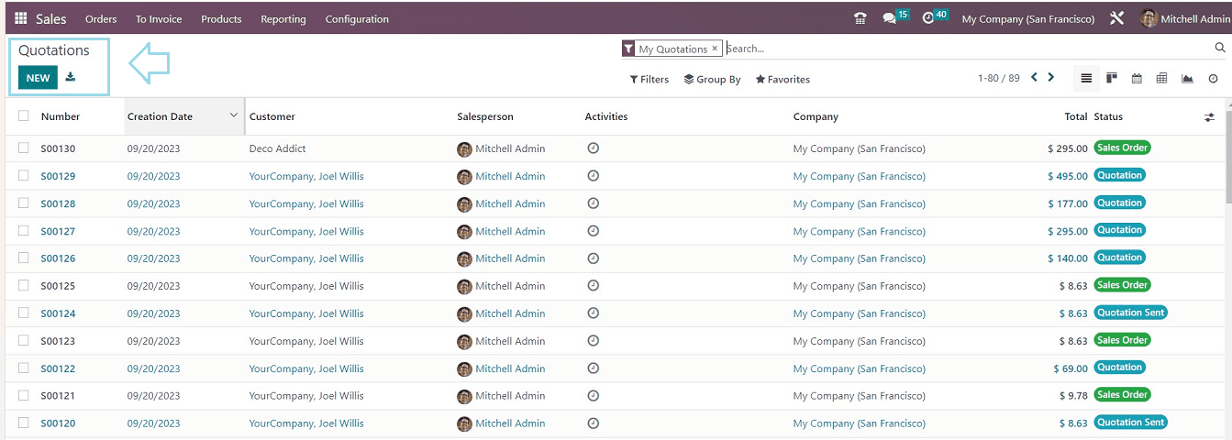Screen dimensions: 1232x440
Task: Click the download export icon beside New
Action: [x=71, y=78]
